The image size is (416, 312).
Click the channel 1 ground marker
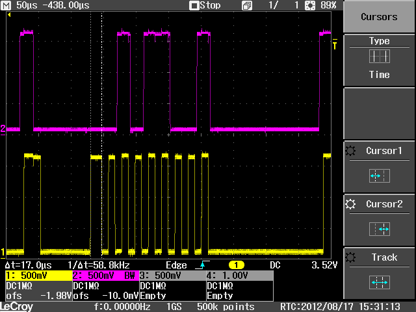pyautogui.click(x=3, y=253)
